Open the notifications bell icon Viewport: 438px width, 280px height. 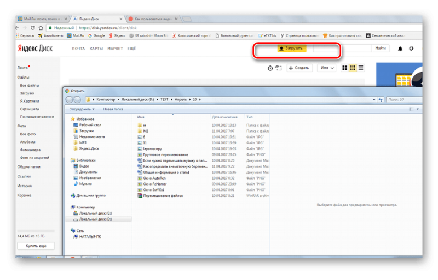(400, 49)
